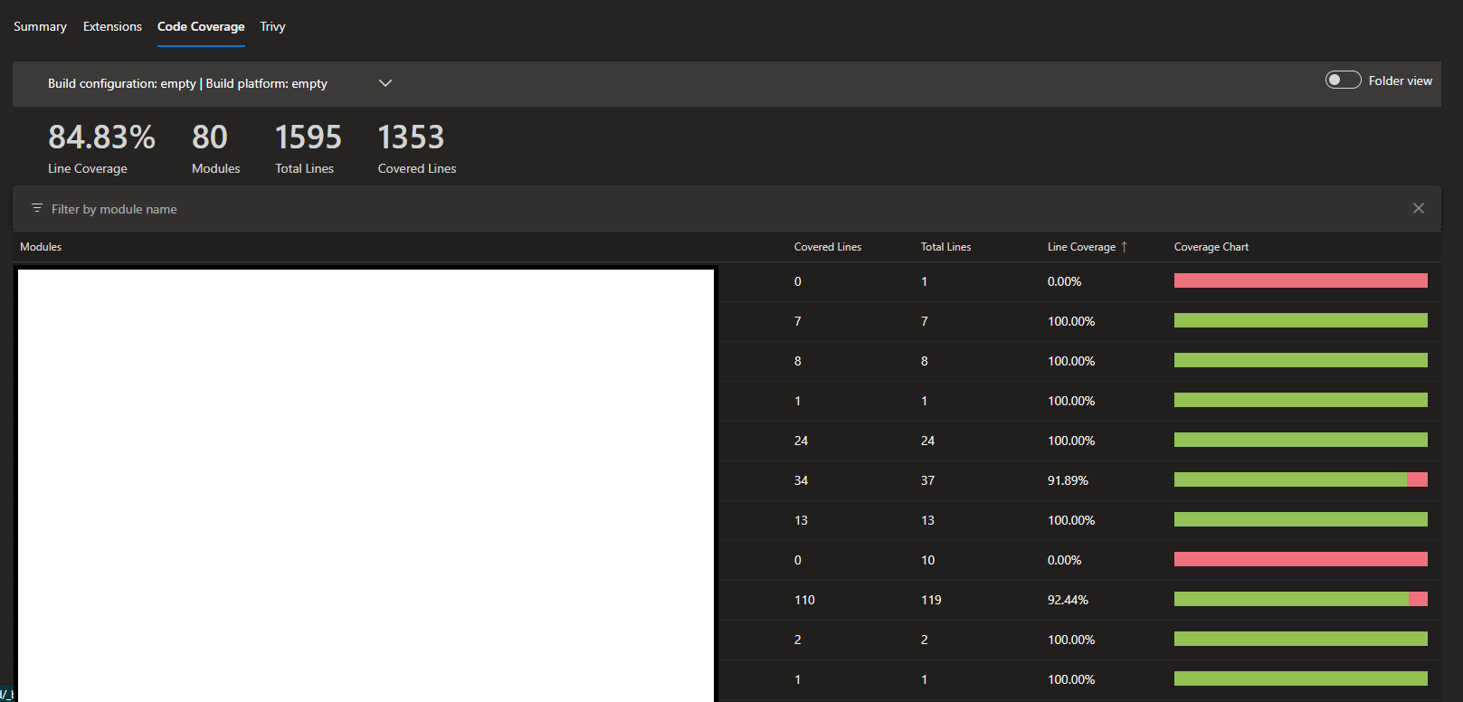The image size is (1463, 702).
Task: Click the Folder view label
Action: tap(1401, 81)
